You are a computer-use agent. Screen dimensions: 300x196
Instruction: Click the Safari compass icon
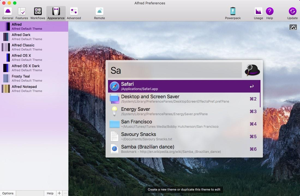(x=115, y=86)
